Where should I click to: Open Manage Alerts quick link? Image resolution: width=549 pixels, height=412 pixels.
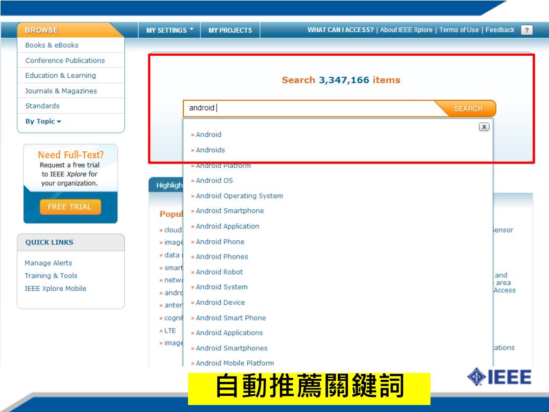[48, 263]
